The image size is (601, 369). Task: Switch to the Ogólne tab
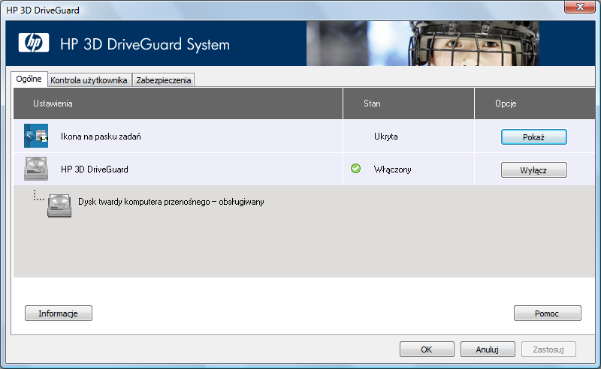[x=29, y=79]
